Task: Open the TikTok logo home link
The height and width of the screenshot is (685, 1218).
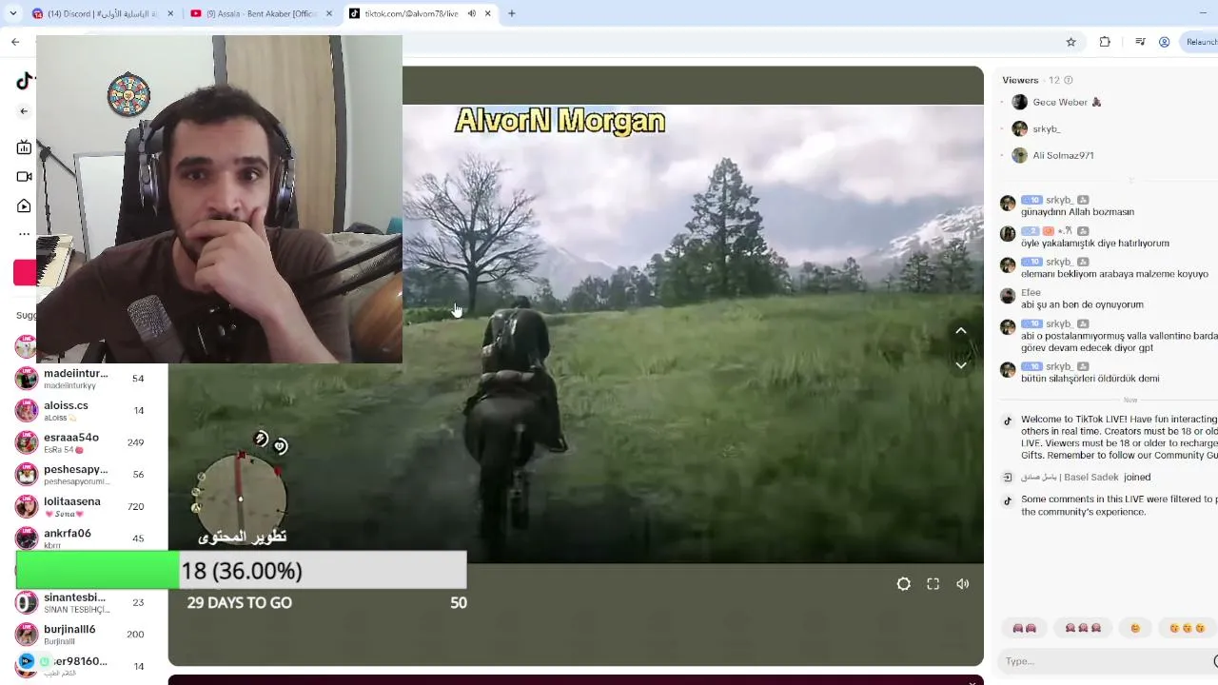Action: 25,82
